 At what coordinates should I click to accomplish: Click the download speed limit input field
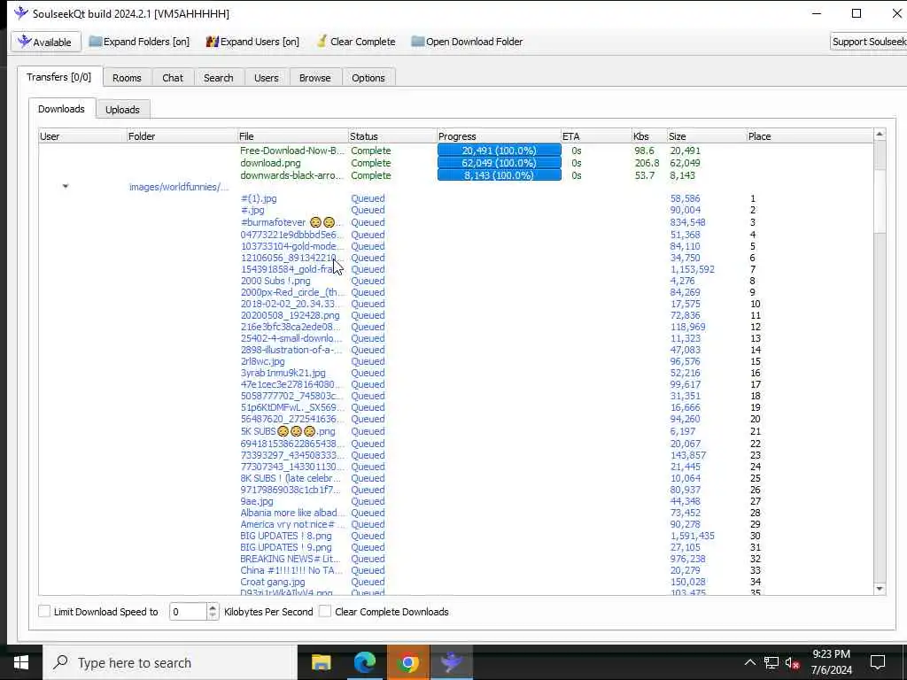(x=188, y=611)
